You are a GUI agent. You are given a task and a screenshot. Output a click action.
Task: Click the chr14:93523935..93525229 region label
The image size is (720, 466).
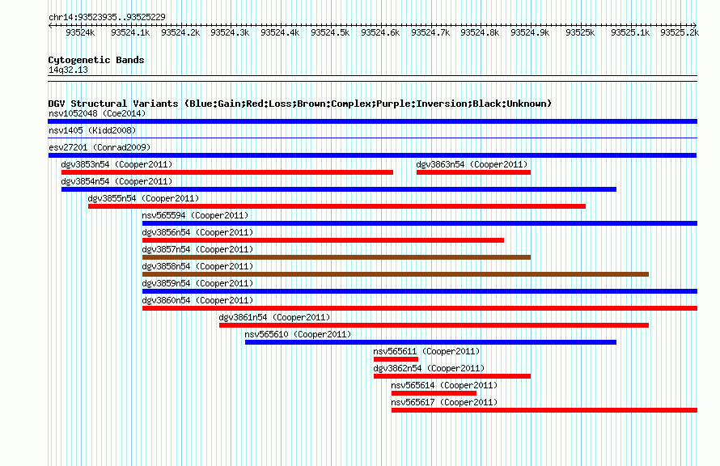click(107, 17)
